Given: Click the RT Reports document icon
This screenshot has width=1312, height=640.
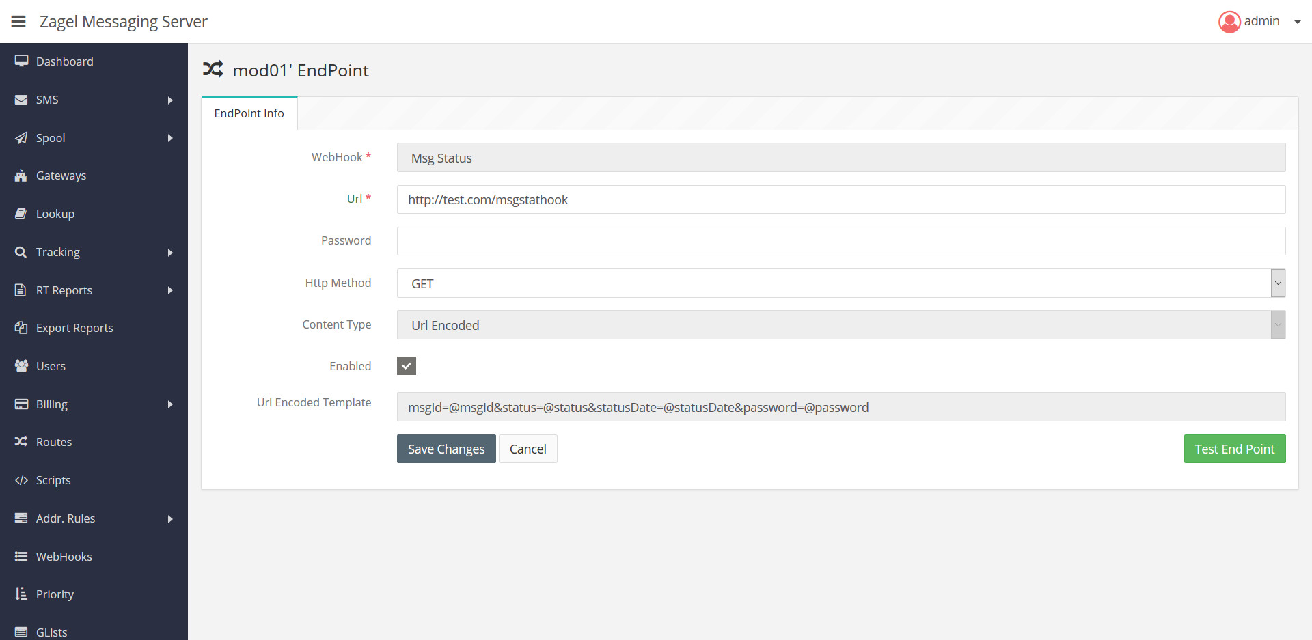Looking at the screenshot, I should [21, 290].
